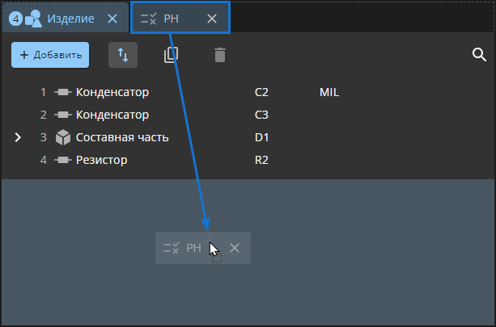Click the component icon of Конденсатор C3
The height and width of the screenshot is (327, 496).
coord(63,115)
